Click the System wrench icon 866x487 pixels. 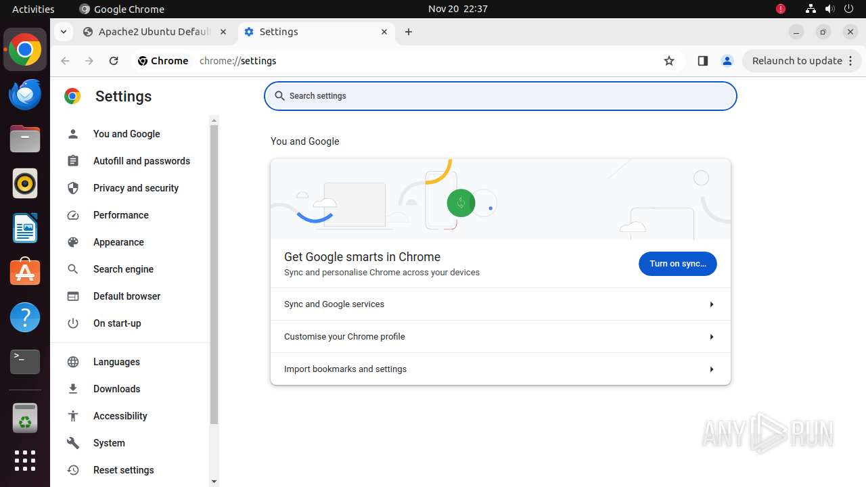[x=73, y=443]
